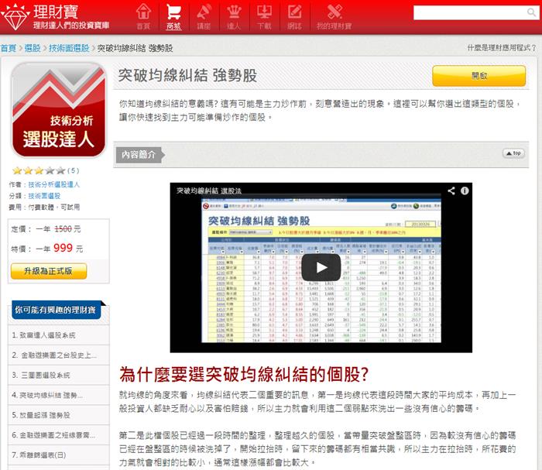
Task: Click the 費用：付費軟體，可試用 text
Action: click(44, 208)
